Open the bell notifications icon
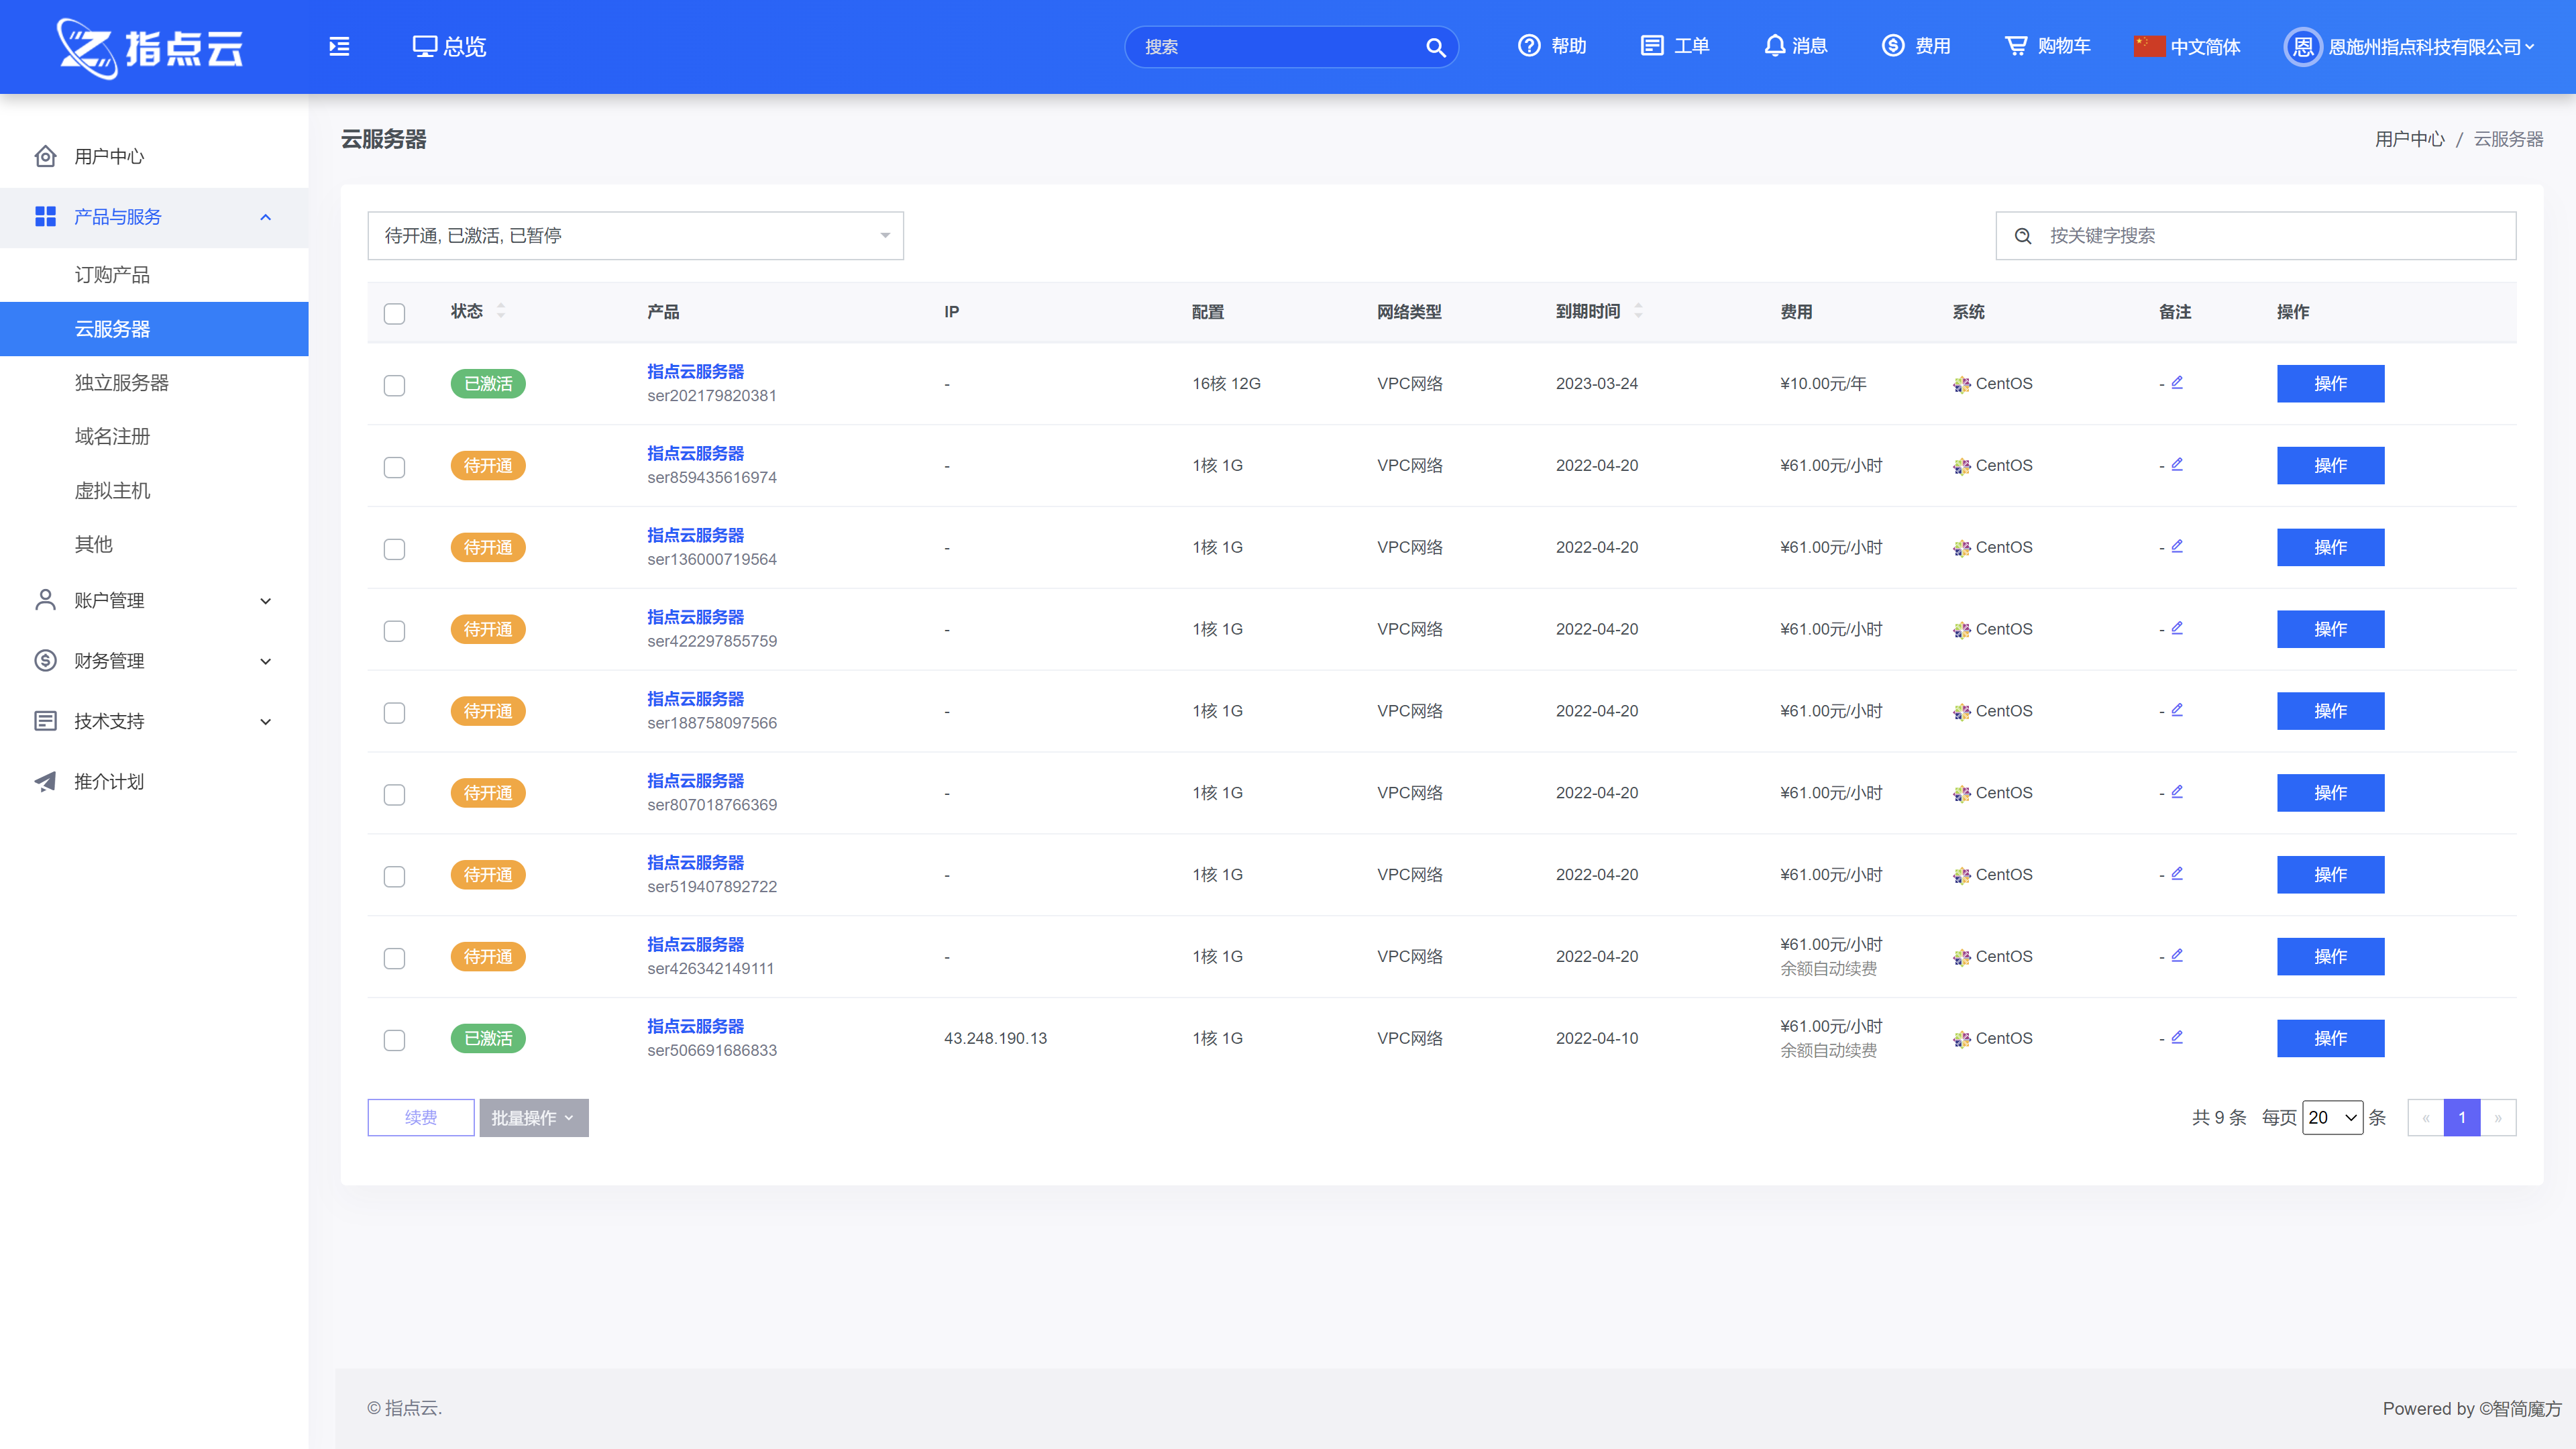2576x1449 pixels. click(x=1774, y=46)
